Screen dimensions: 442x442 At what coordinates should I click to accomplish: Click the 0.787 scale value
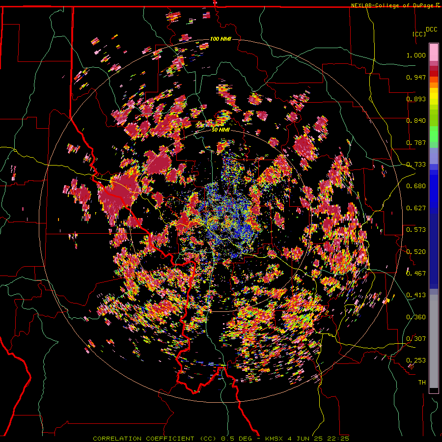[416, 142]
